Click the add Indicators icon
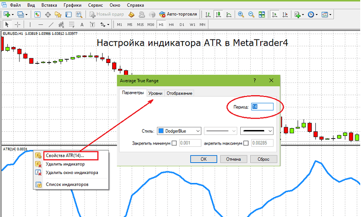This screenshot has width=362, height=217. click(297, 14)
